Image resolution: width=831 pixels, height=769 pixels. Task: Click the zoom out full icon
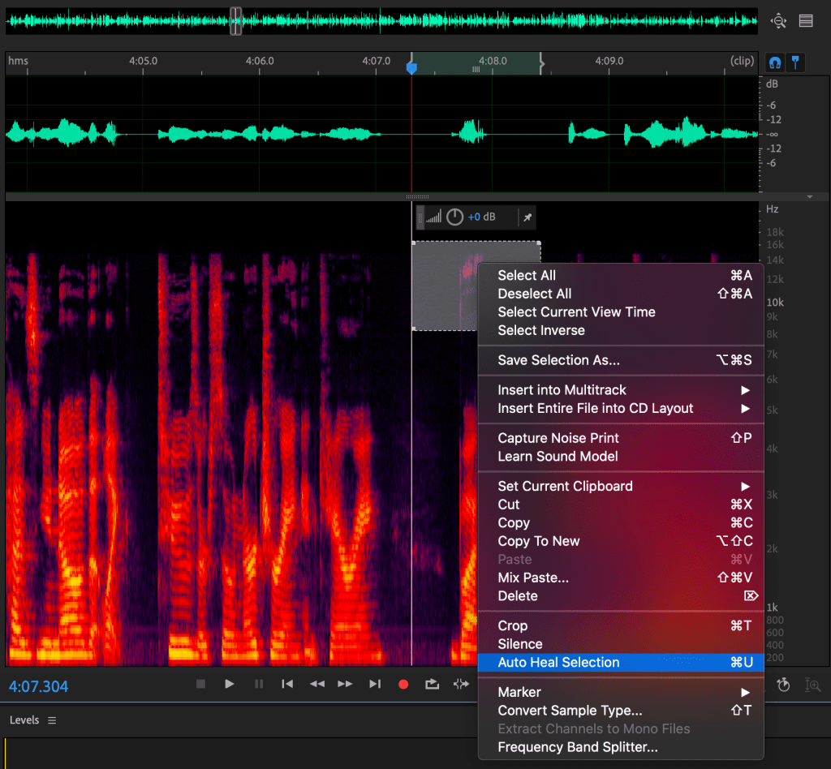click(x=779, y=21)
